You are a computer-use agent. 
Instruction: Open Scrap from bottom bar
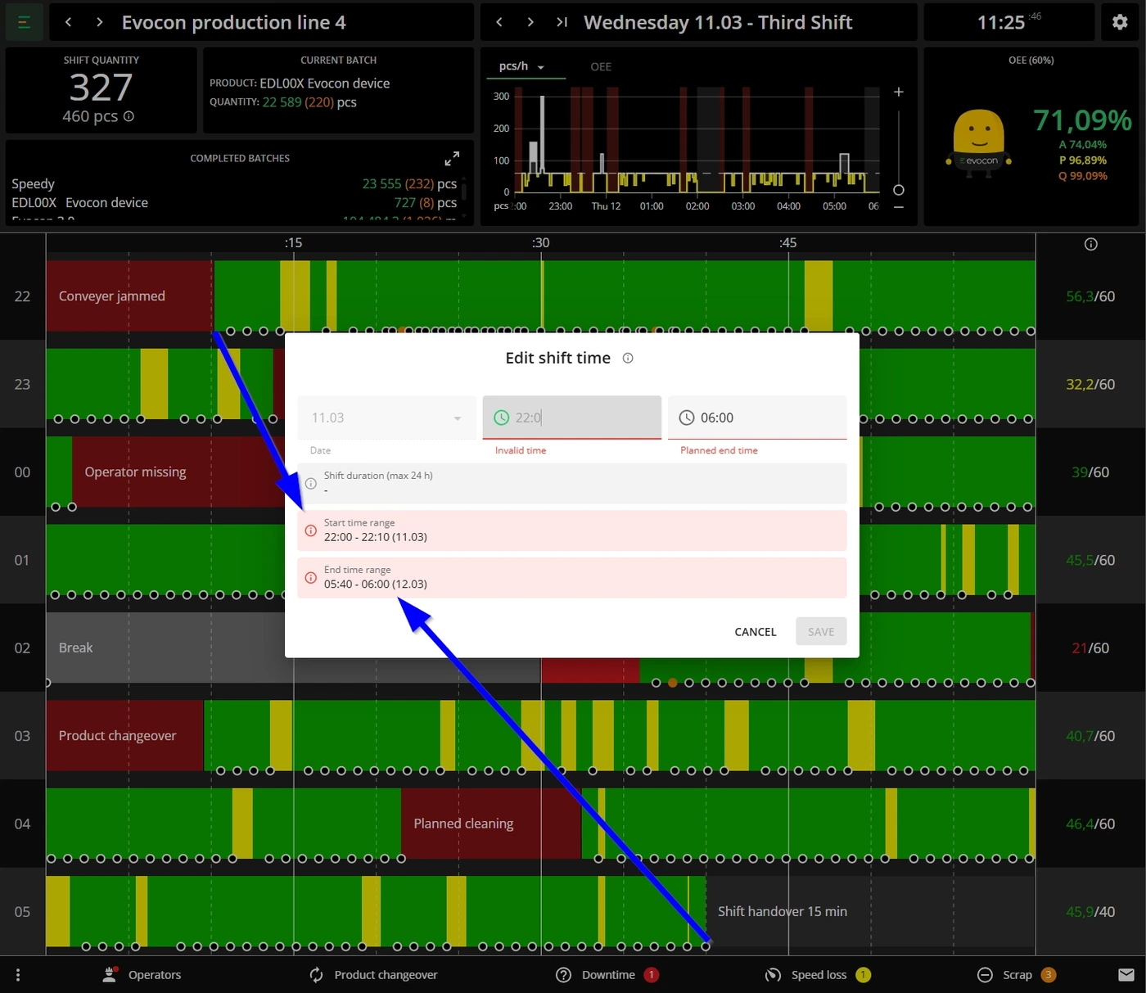coord(1016,974)
